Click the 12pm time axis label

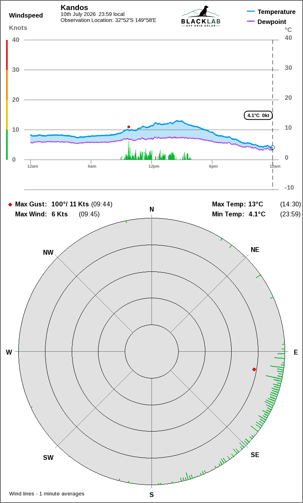(x=154, y=166)
